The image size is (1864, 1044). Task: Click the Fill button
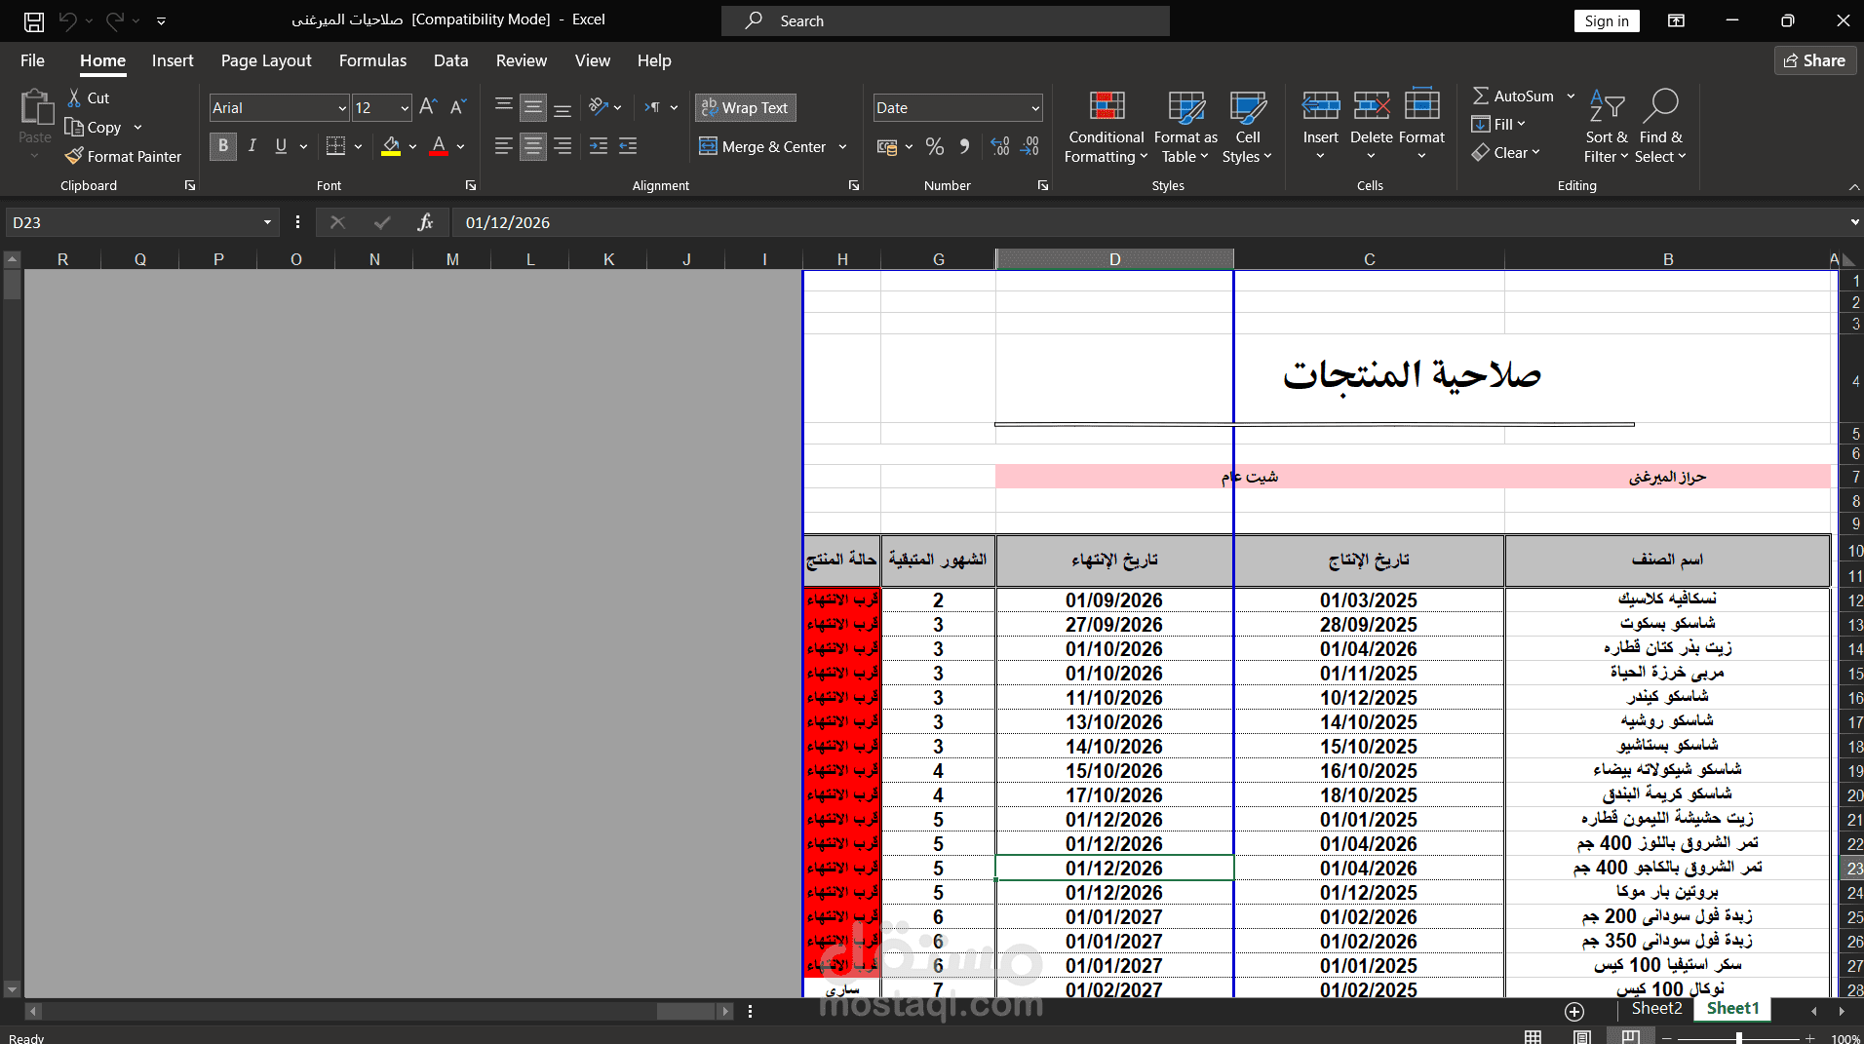[x=1498, y=124]
